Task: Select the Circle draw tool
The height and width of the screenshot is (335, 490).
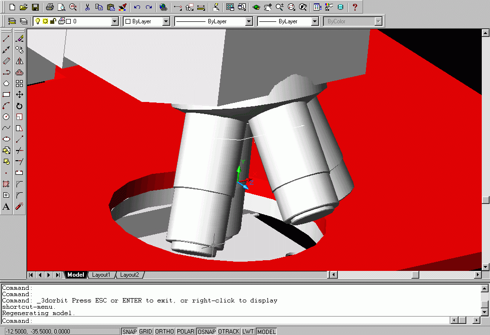Action: click(x=6, y=117)
